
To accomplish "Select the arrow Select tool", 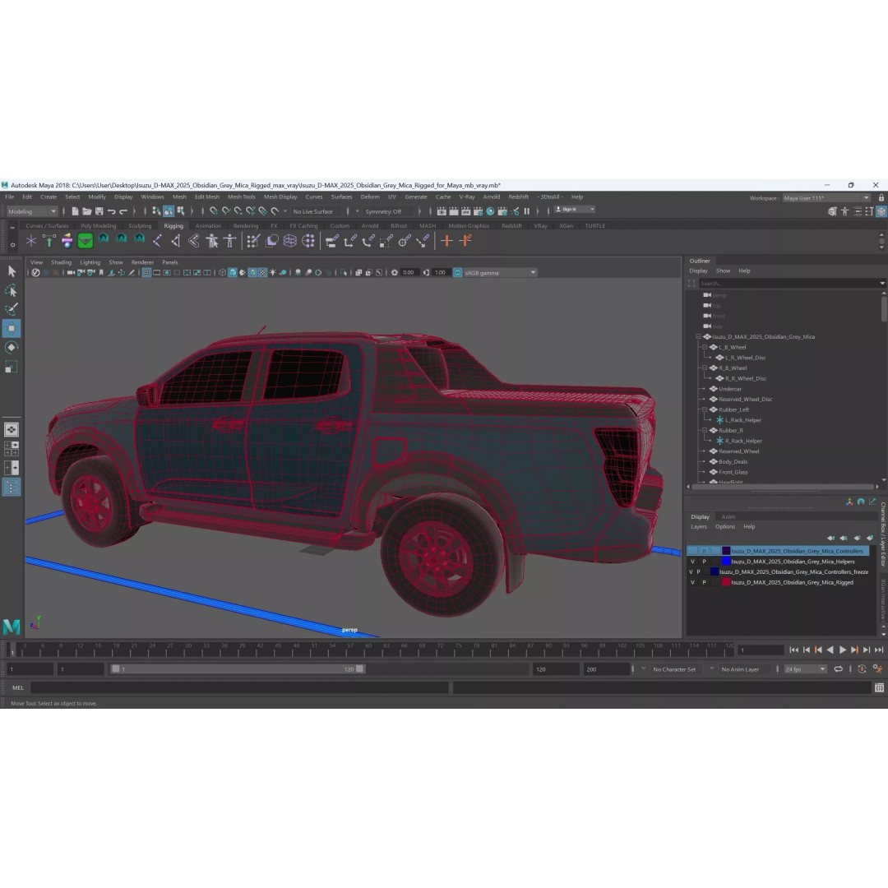I will click(12, 271).
